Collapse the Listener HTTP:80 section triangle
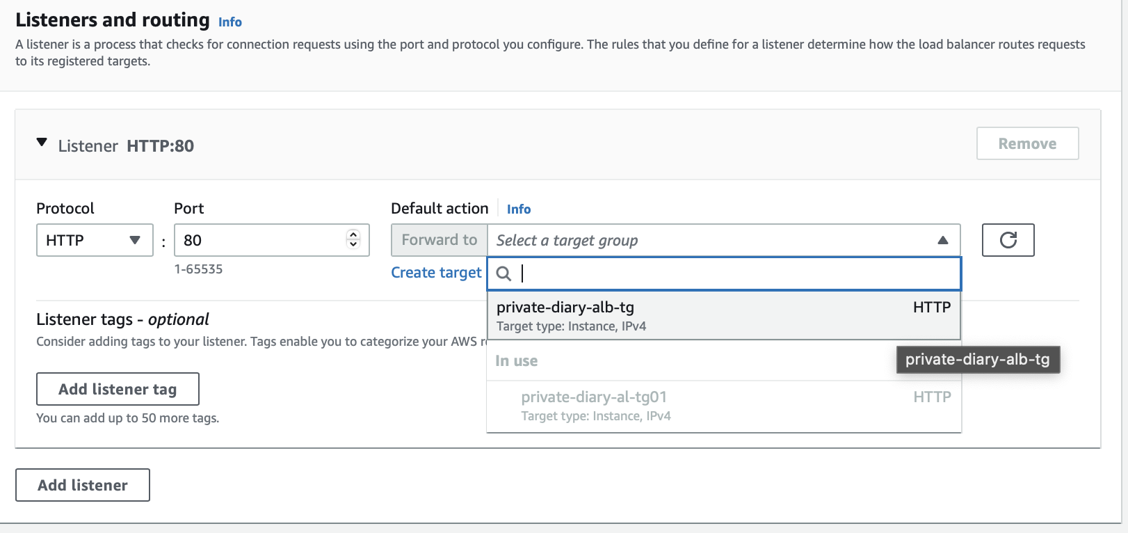1128x533 pixels. [42, 143]
